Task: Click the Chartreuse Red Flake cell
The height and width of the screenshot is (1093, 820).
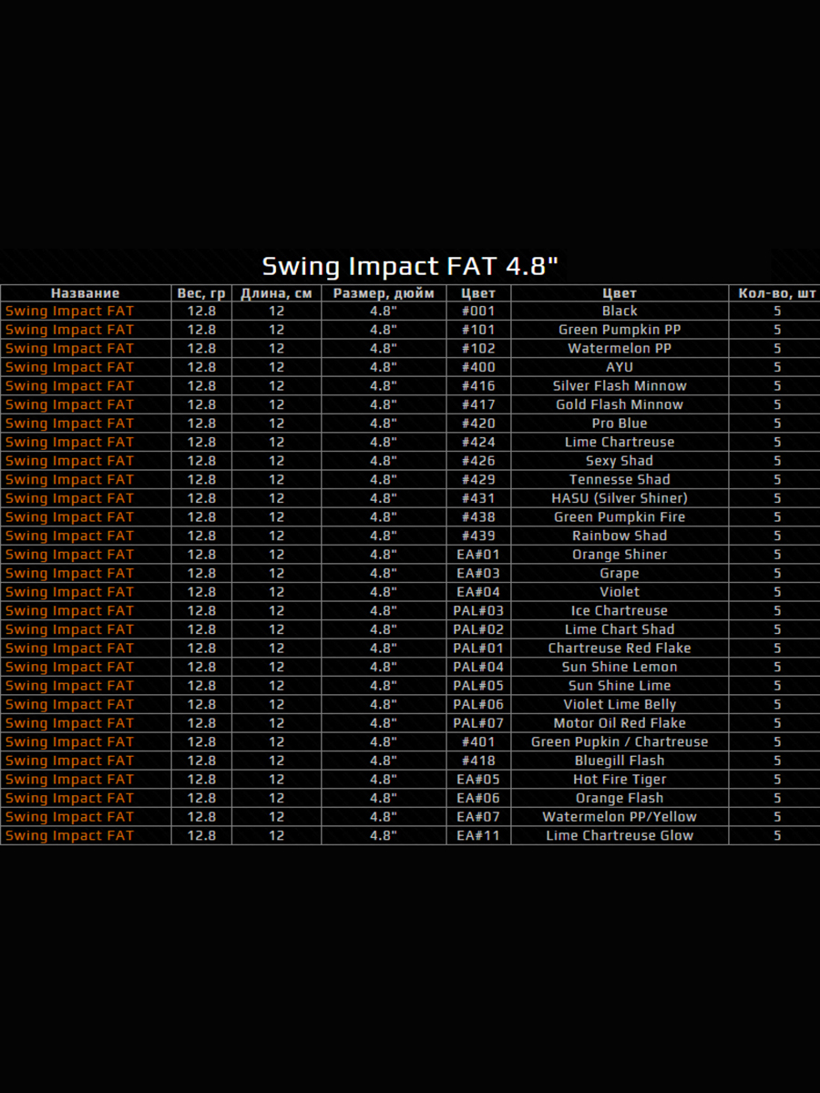Action: point(620,648)
